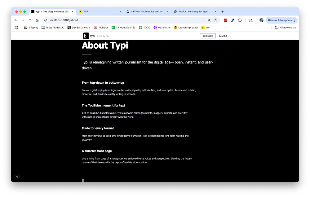This screenshot has width=310, height=197.
Task: Open the WIP bookmark in bookmarks bar
Action: tap(206, 28)
